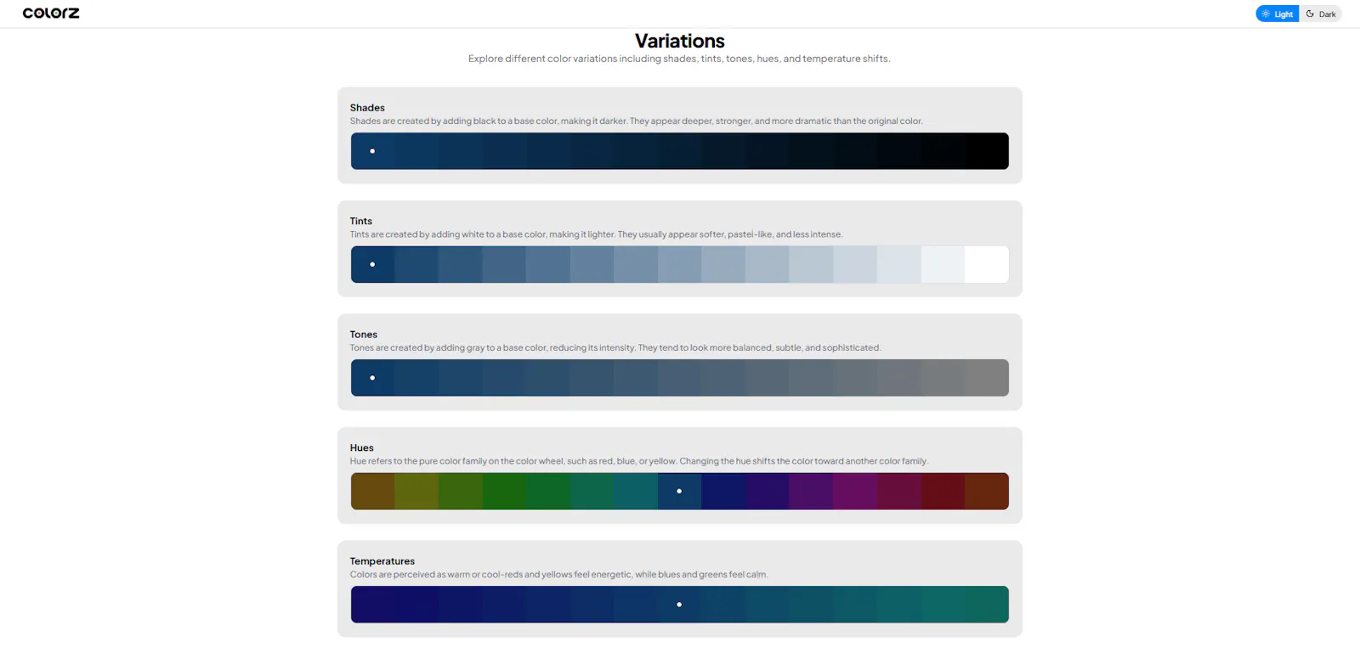Pick the last green-teal Temperatures swatch
Viewport: 1360px width, 648px height.
coord(987,605)
